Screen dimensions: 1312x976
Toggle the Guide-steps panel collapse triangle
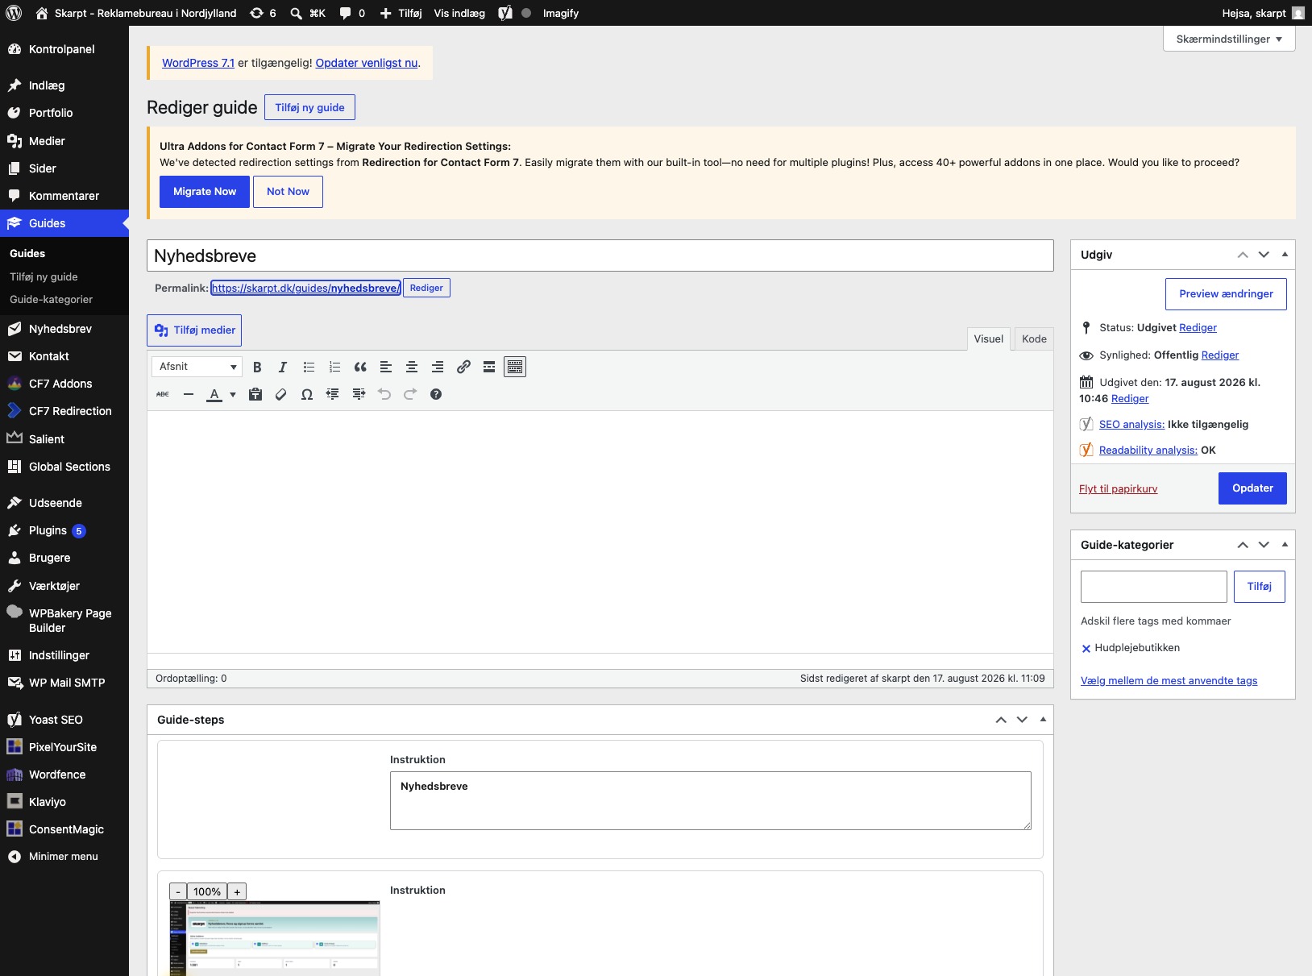[x=1043, y=719]
